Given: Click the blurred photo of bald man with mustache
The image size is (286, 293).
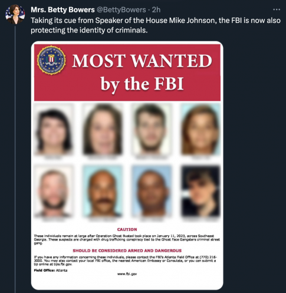Looking at the screenshot, I should coord(102,191).
